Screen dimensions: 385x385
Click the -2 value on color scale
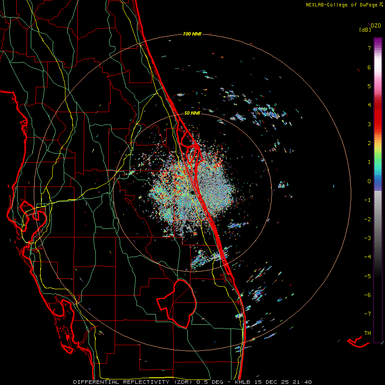[367, 219]
